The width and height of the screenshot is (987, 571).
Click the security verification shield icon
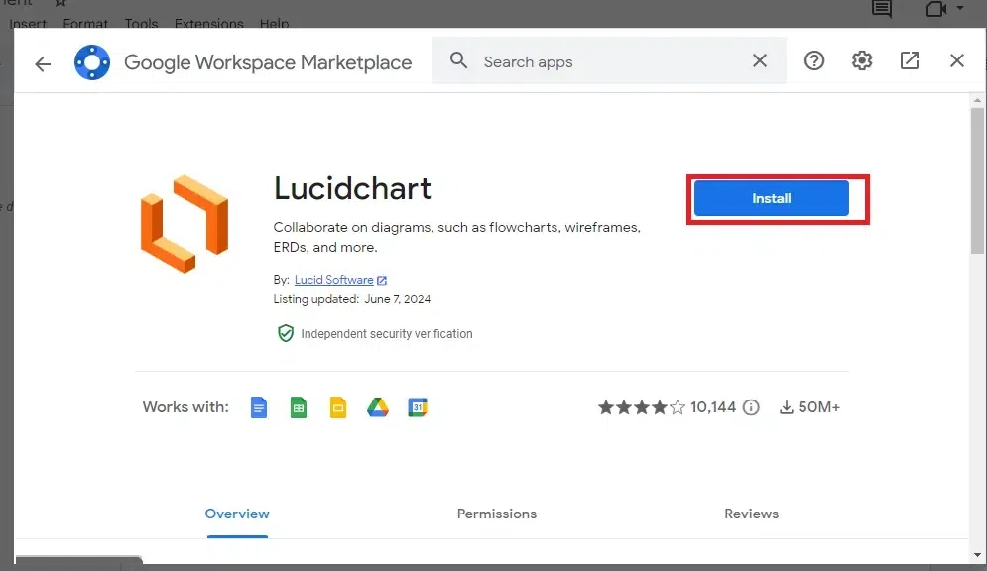pyautogui.click(x=286, y=333)
